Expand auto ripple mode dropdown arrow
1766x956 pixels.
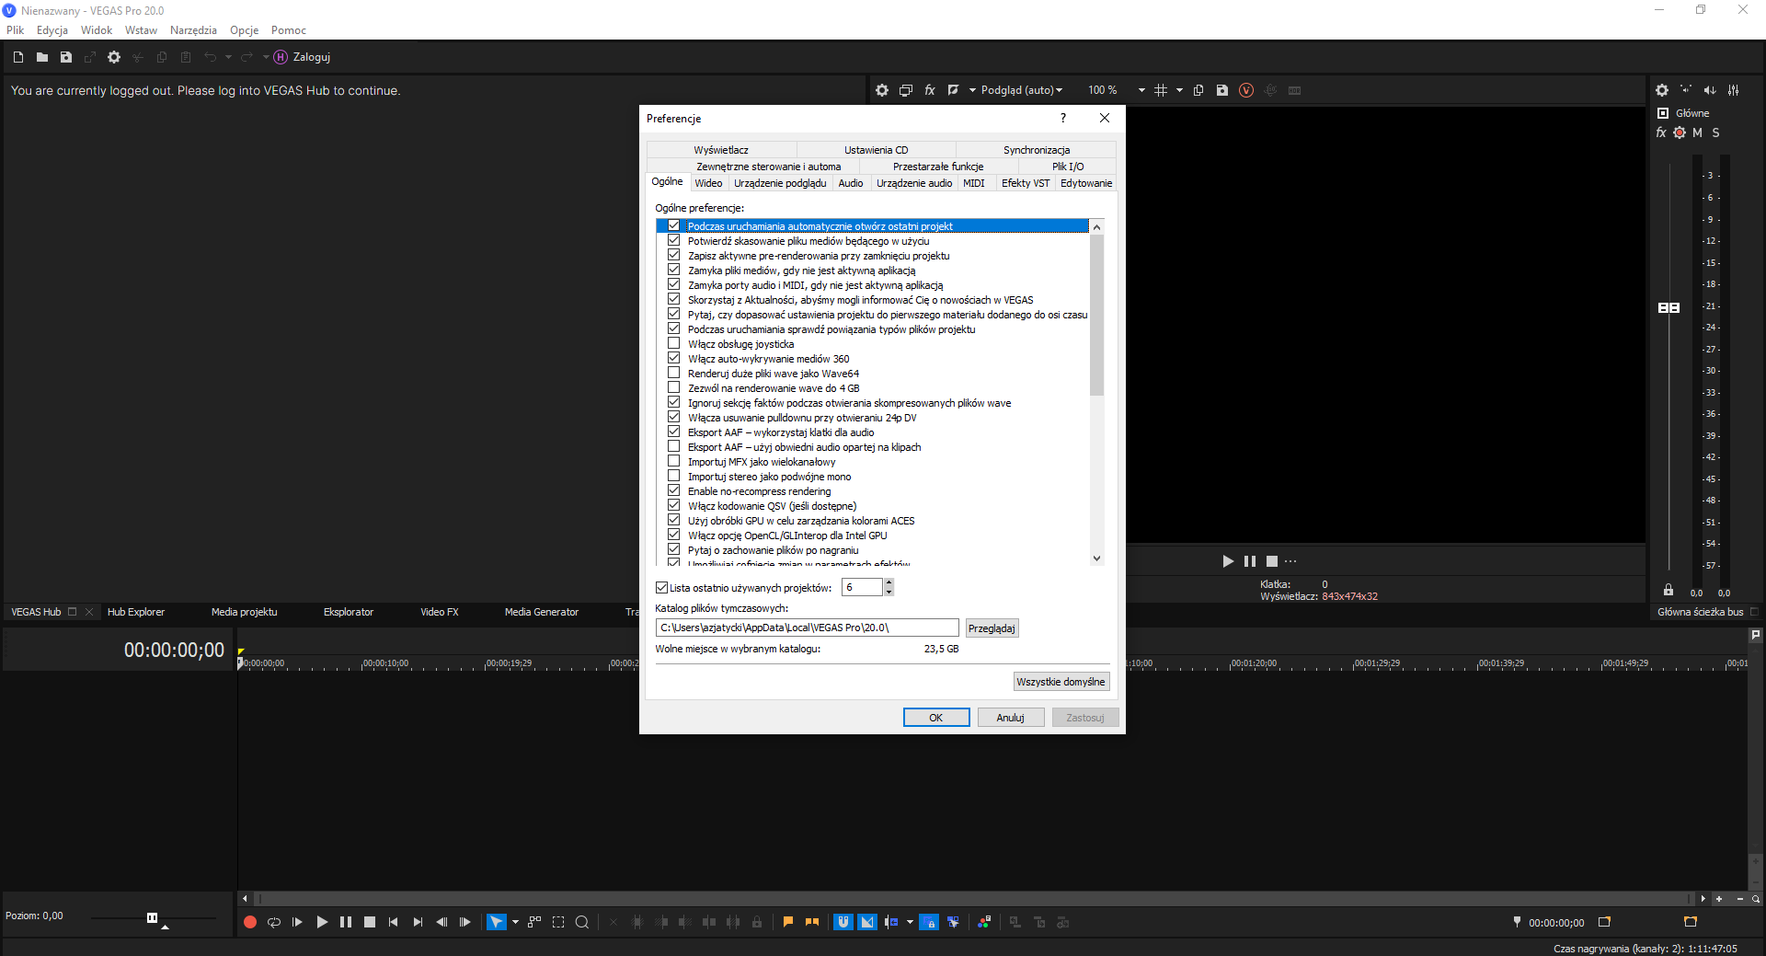coord(910,922)
